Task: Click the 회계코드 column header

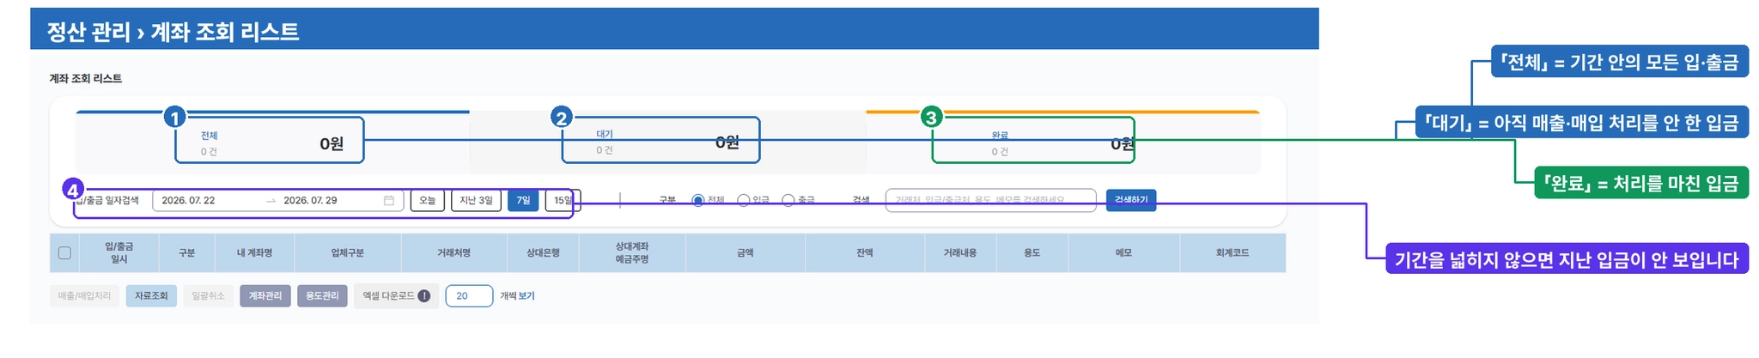Action: (1233, 253)
